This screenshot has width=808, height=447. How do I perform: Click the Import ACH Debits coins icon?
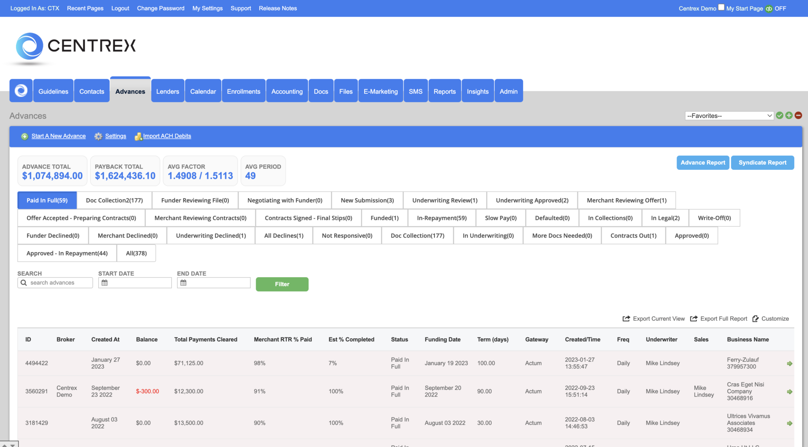point(138,136)
